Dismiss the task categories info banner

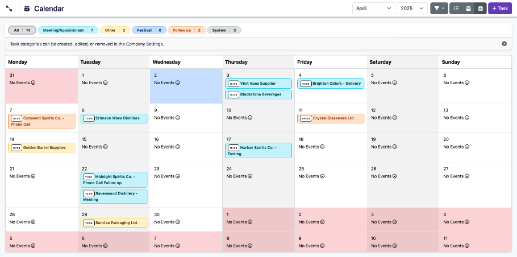click(x=504, y=44)
